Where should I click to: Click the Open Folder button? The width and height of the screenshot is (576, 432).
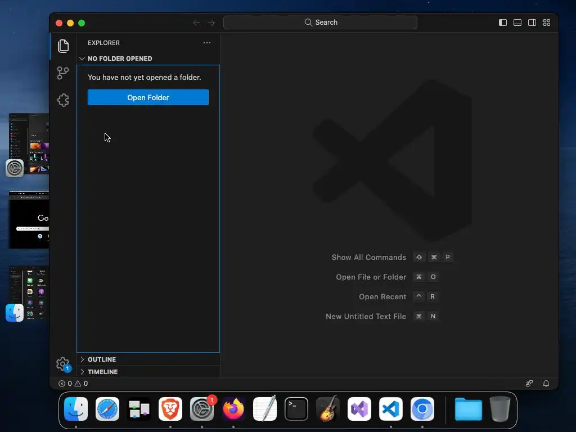point(148,97)
